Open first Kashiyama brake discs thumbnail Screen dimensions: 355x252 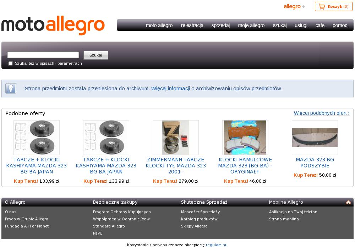(x=37, y=138)
